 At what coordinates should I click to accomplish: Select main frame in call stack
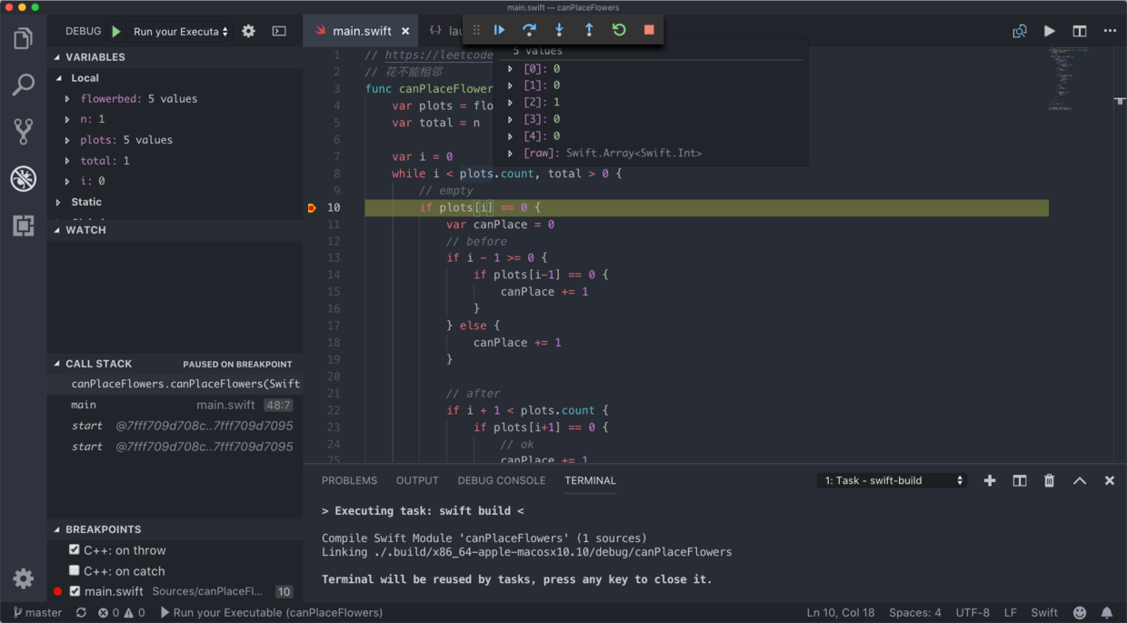(x=175, y=405)
